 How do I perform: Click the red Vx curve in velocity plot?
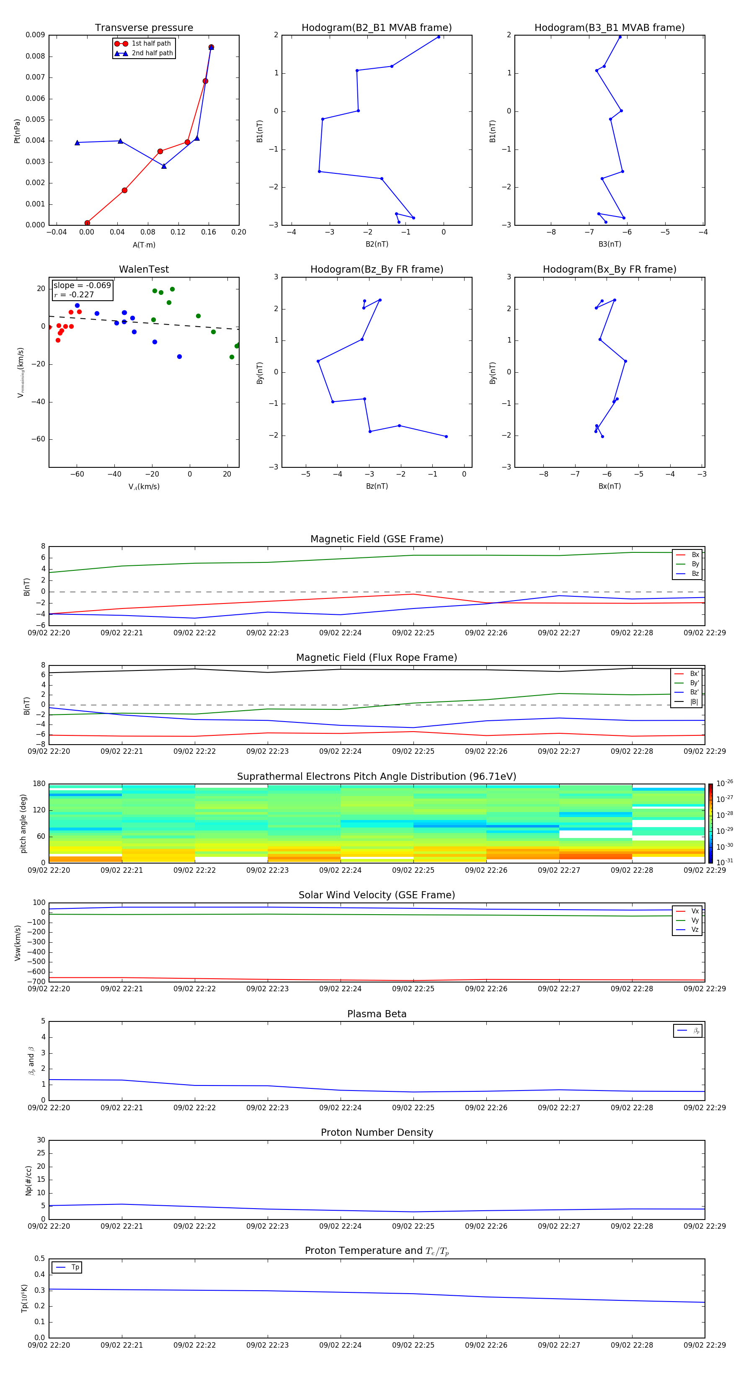click(x=377, y=980)
